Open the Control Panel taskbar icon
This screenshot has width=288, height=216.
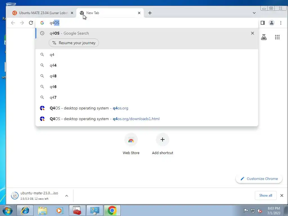pyautogui.click(x=94, y=210)
